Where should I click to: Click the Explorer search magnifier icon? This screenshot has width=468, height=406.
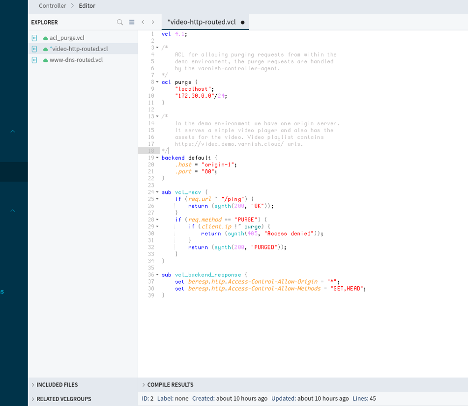[120, 22]
